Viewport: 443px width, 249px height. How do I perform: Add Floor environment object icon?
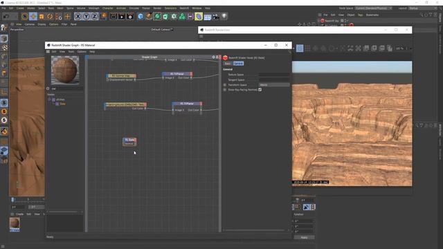coord(208,17)
